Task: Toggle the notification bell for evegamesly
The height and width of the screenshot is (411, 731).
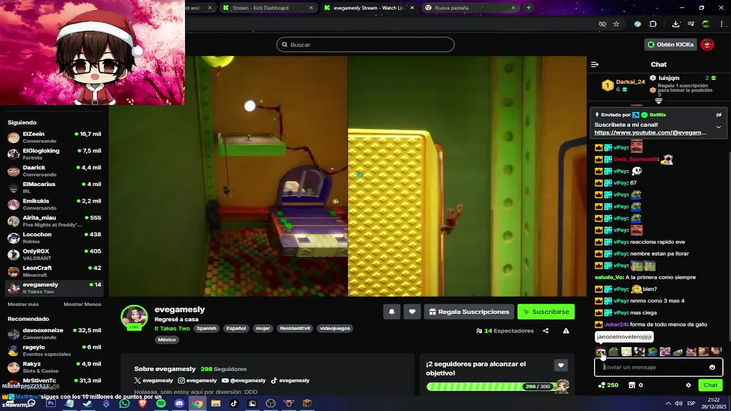Action: 392,312
